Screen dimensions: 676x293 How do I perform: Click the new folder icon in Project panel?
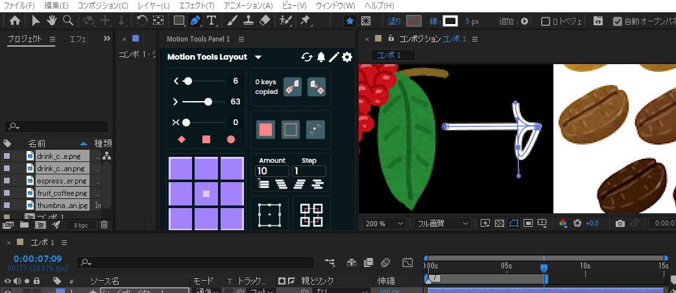tap(24, 224)
